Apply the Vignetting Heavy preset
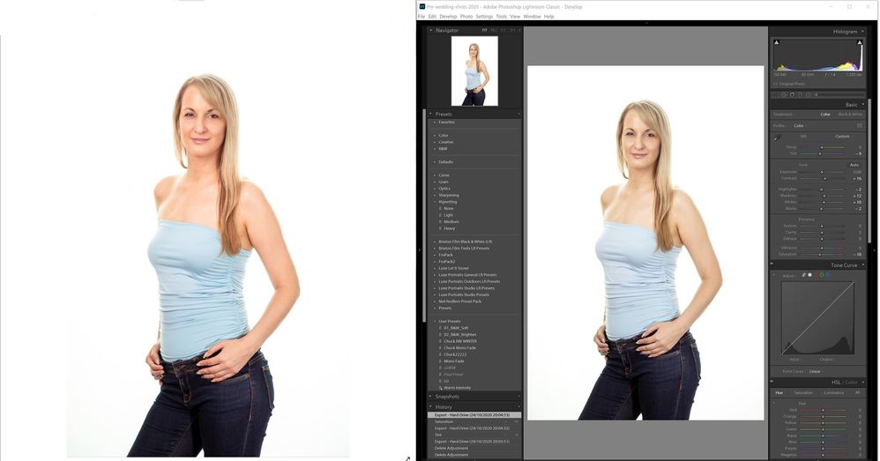 point(450,229)
